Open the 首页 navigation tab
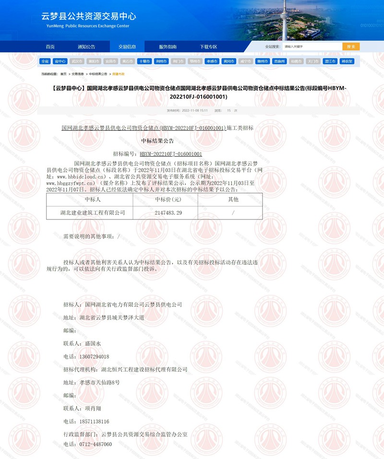Viewport: 384px width, 459px height. [50, 47]
